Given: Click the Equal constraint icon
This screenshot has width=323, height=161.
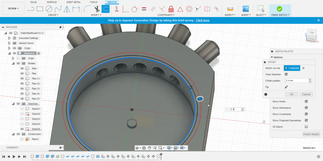Looking at the screenshot, I should click(x=144, y=9).
